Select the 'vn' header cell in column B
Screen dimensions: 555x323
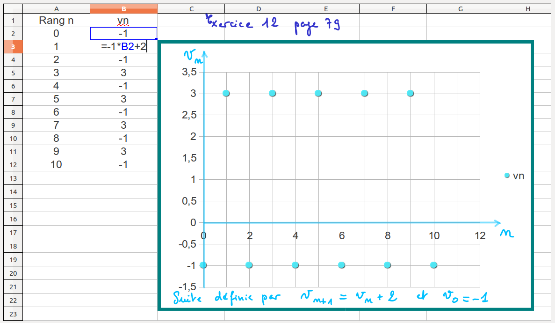tap(123, 21)
